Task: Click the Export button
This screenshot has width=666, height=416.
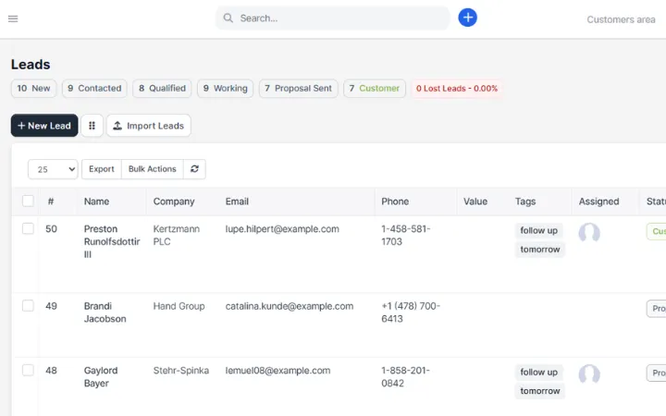Action: [102, 169]
